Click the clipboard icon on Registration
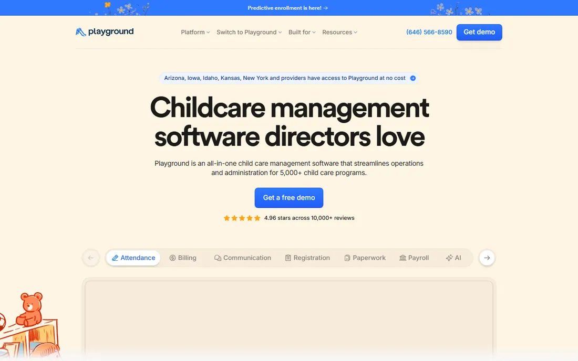The height and width of the screenshot is (361, 578). tap(288, 258)
